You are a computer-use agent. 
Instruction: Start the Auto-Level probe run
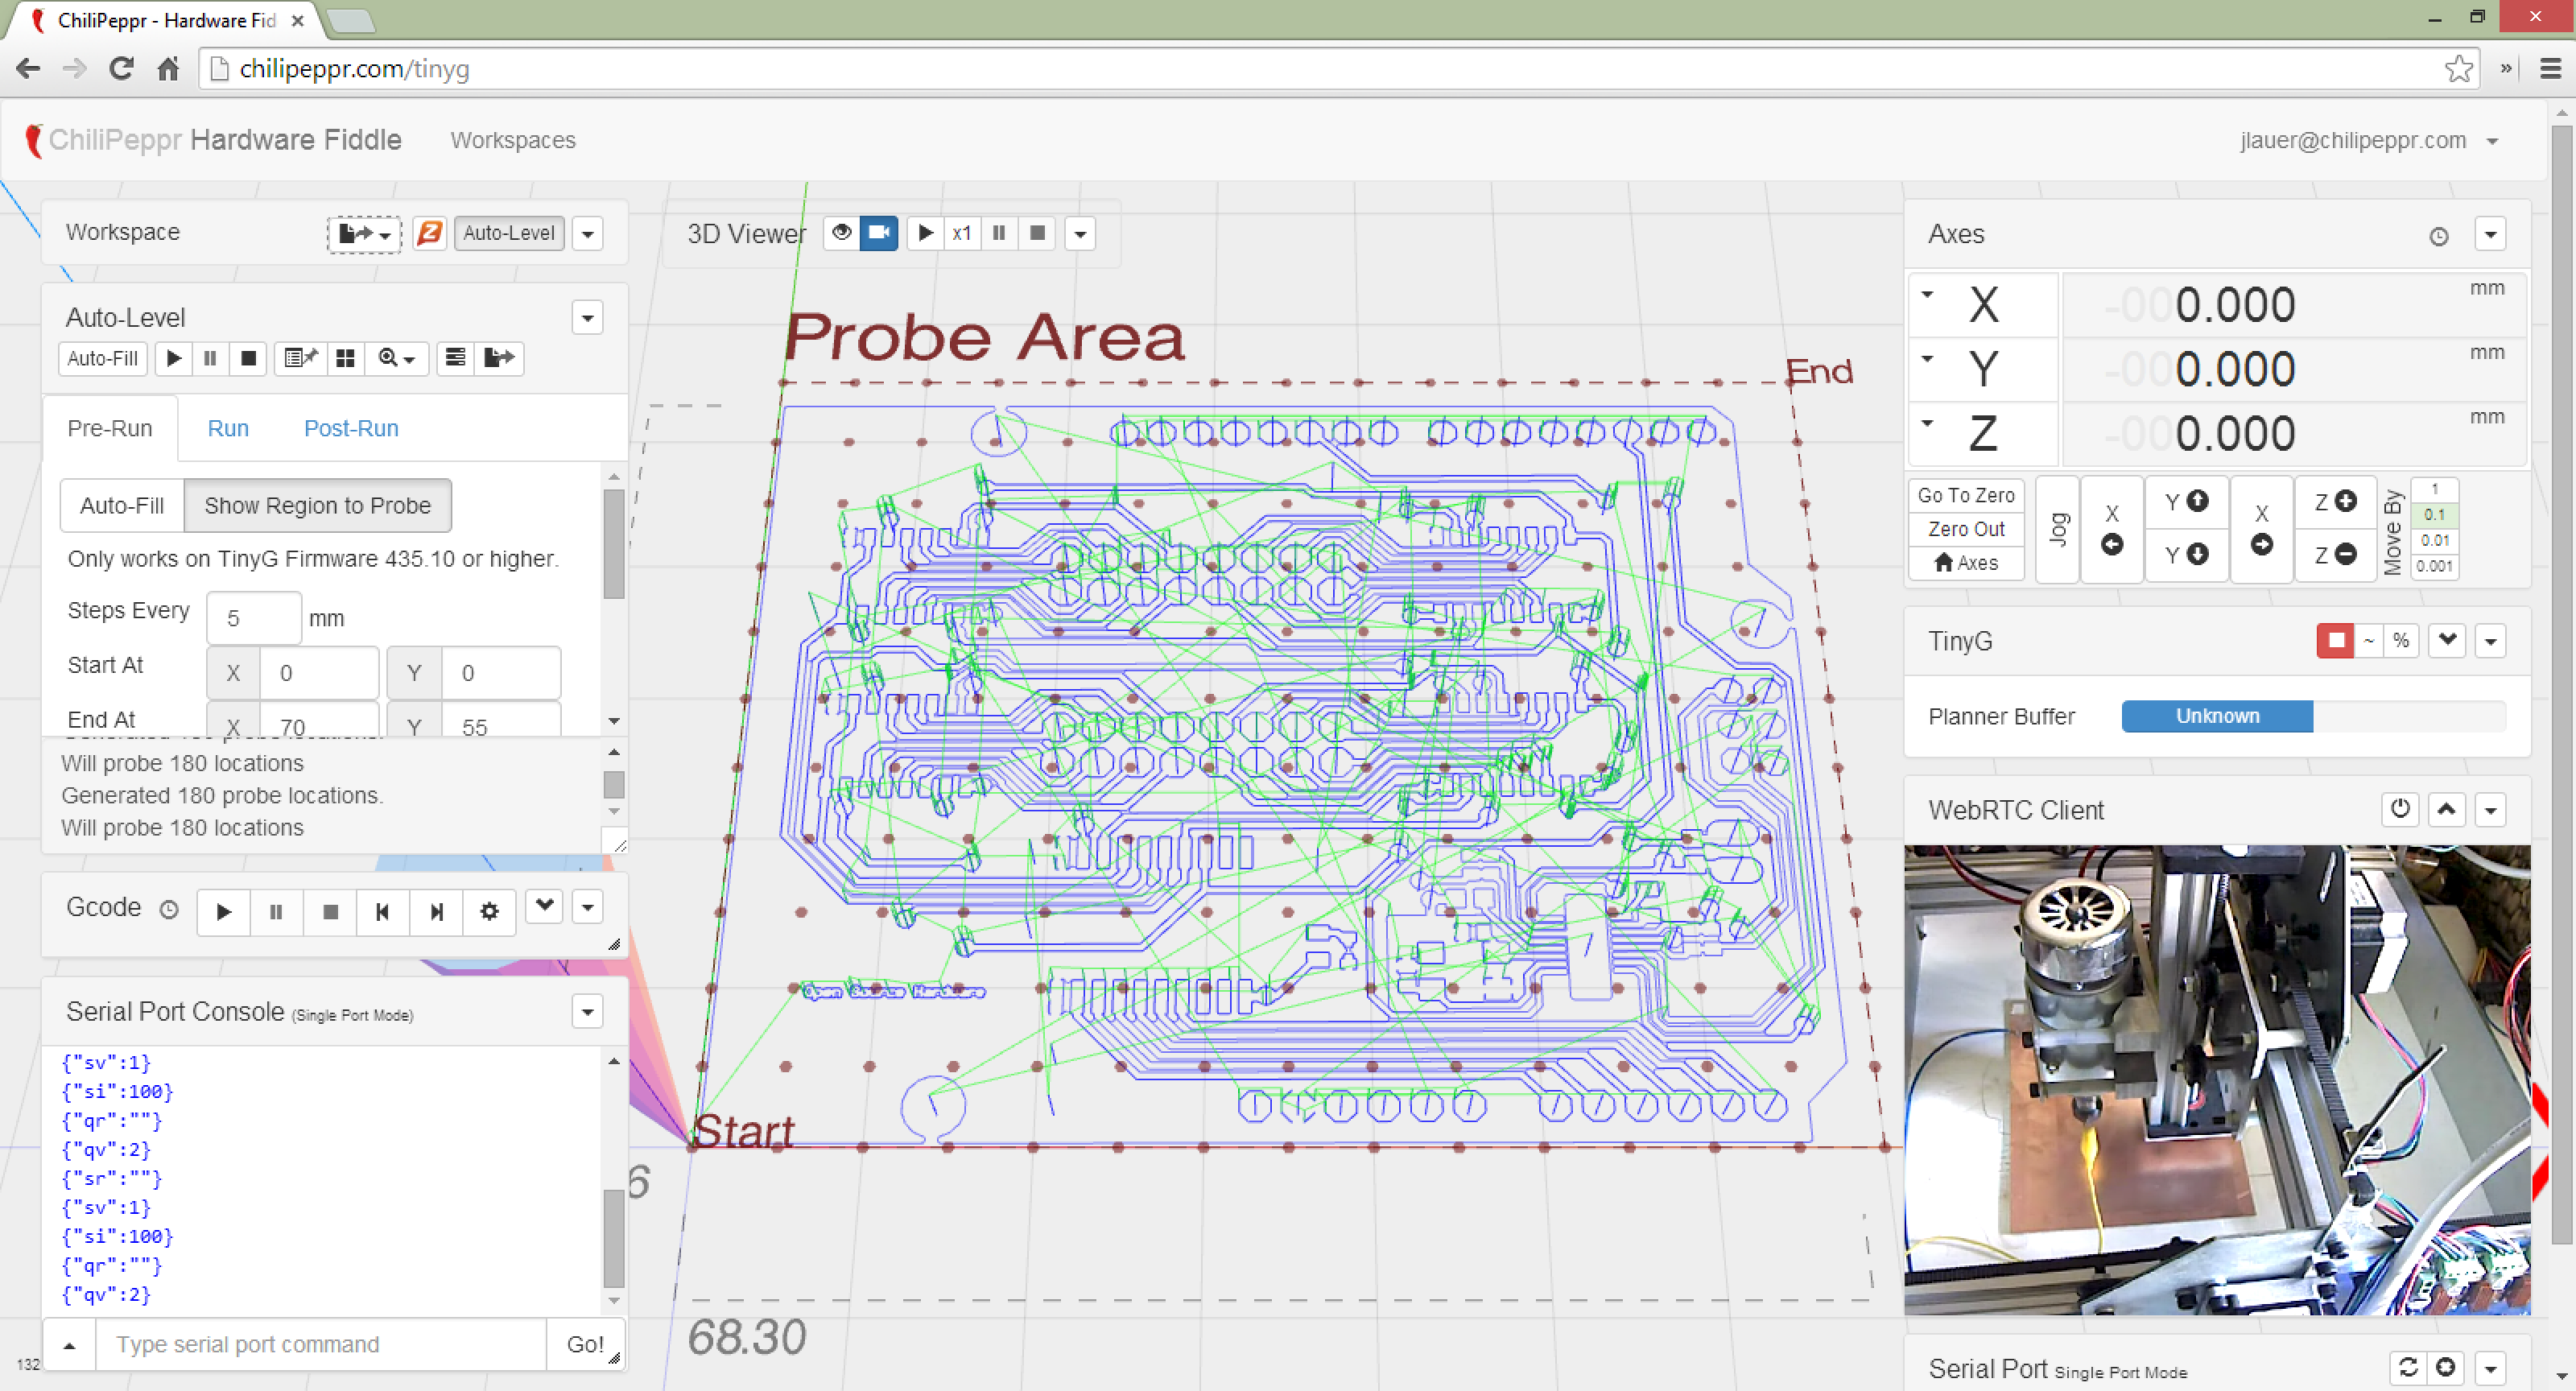pyautogui.click(x=173, y=358)
